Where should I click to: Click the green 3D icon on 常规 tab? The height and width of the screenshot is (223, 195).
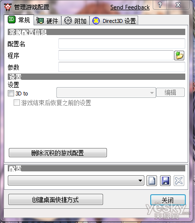(x=12, y=19)
